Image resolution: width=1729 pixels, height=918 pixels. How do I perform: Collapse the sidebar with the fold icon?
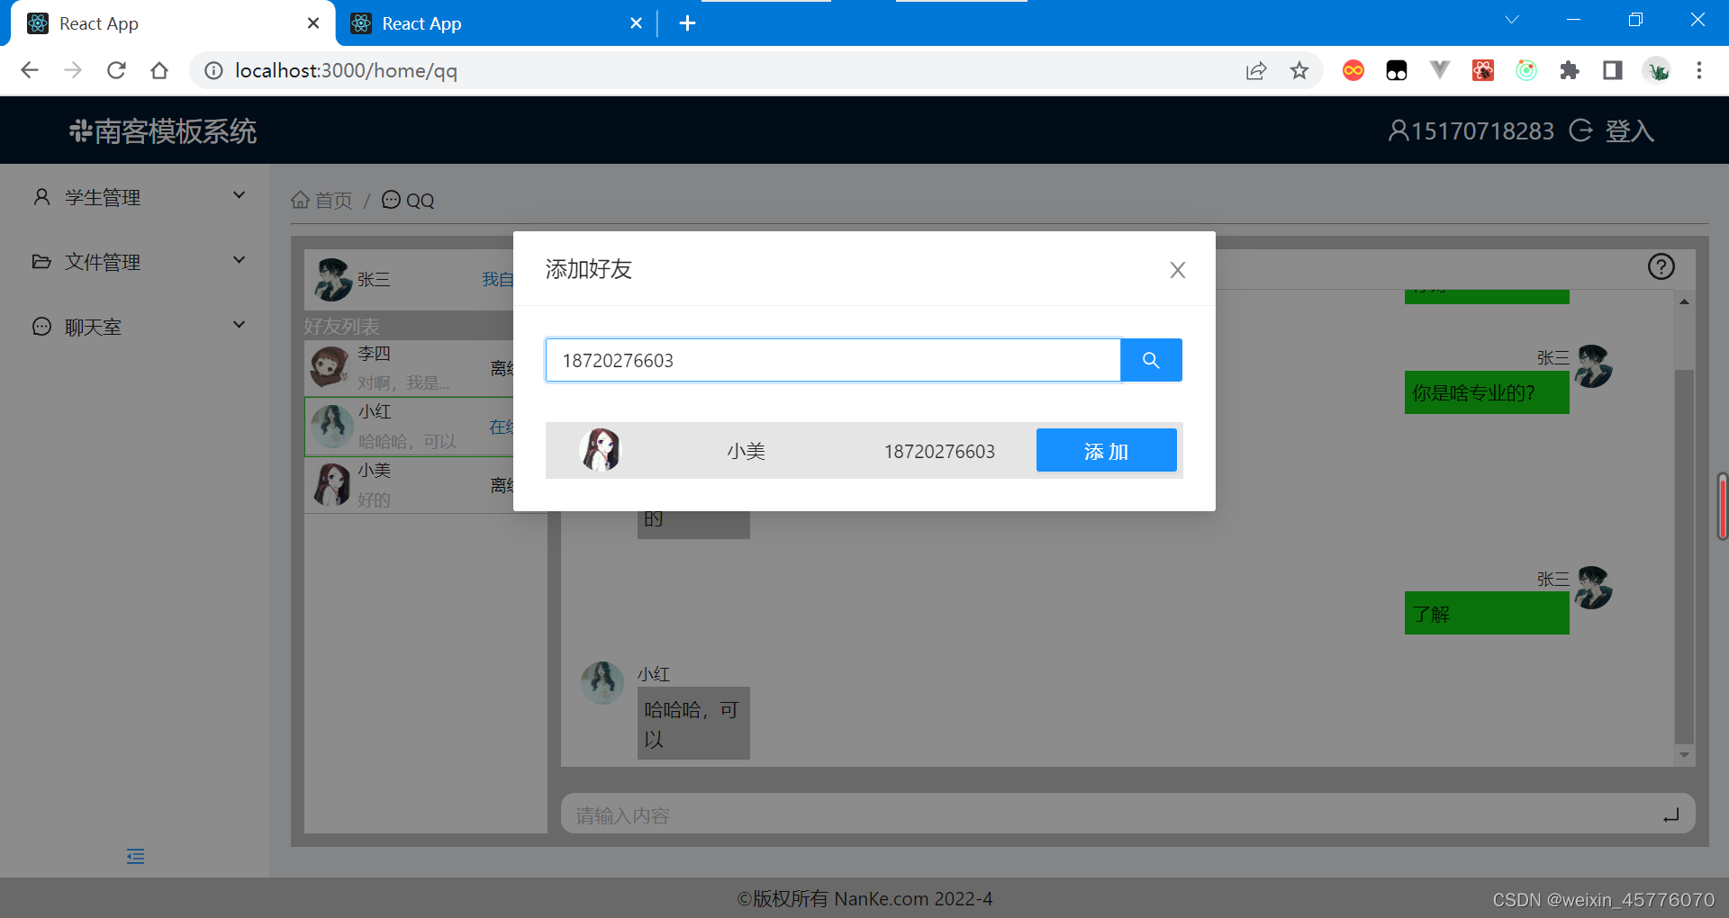(135, 856)
